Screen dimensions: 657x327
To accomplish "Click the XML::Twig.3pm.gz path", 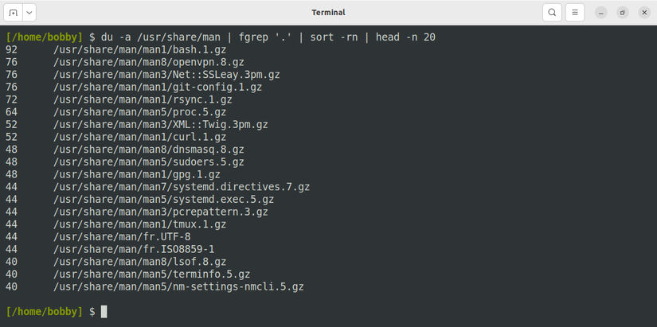I will tap(160, 125).
